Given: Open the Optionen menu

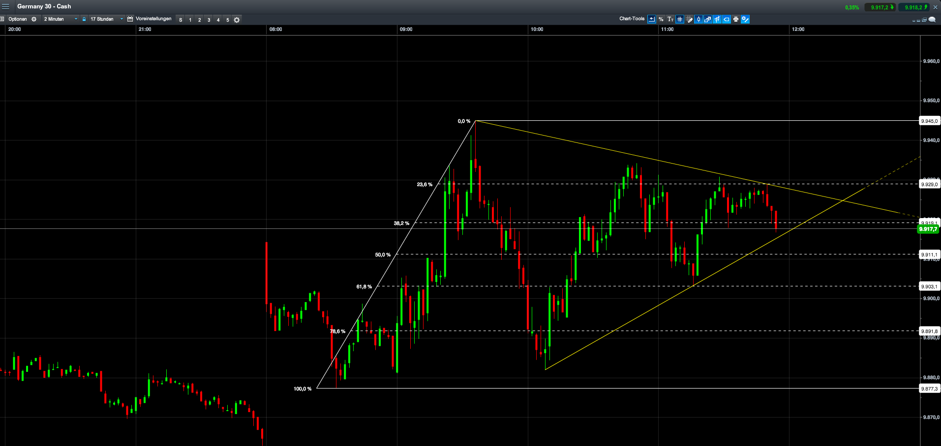Looking at the screenshot, I should (x=17, y=19).
